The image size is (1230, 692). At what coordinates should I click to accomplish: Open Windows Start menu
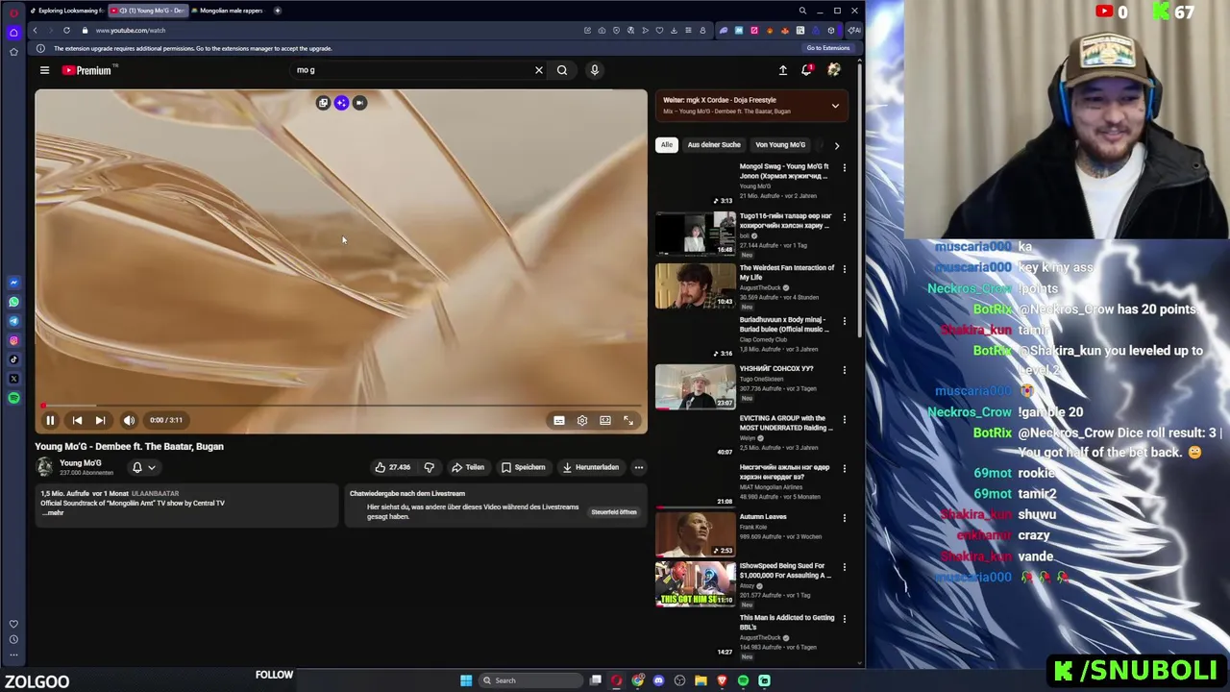(466, 680)
